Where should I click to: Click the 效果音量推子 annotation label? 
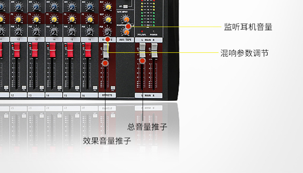click(x=107, y=141)
